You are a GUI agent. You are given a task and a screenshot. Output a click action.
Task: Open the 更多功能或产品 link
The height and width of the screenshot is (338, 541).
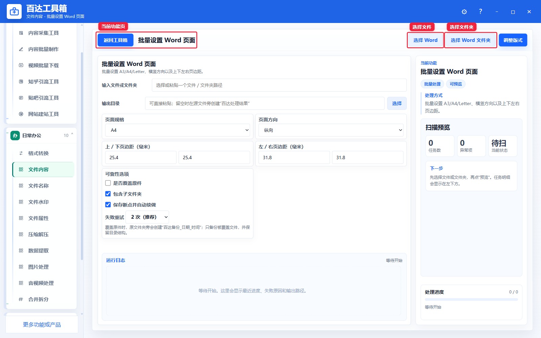[x=42, y=324]
